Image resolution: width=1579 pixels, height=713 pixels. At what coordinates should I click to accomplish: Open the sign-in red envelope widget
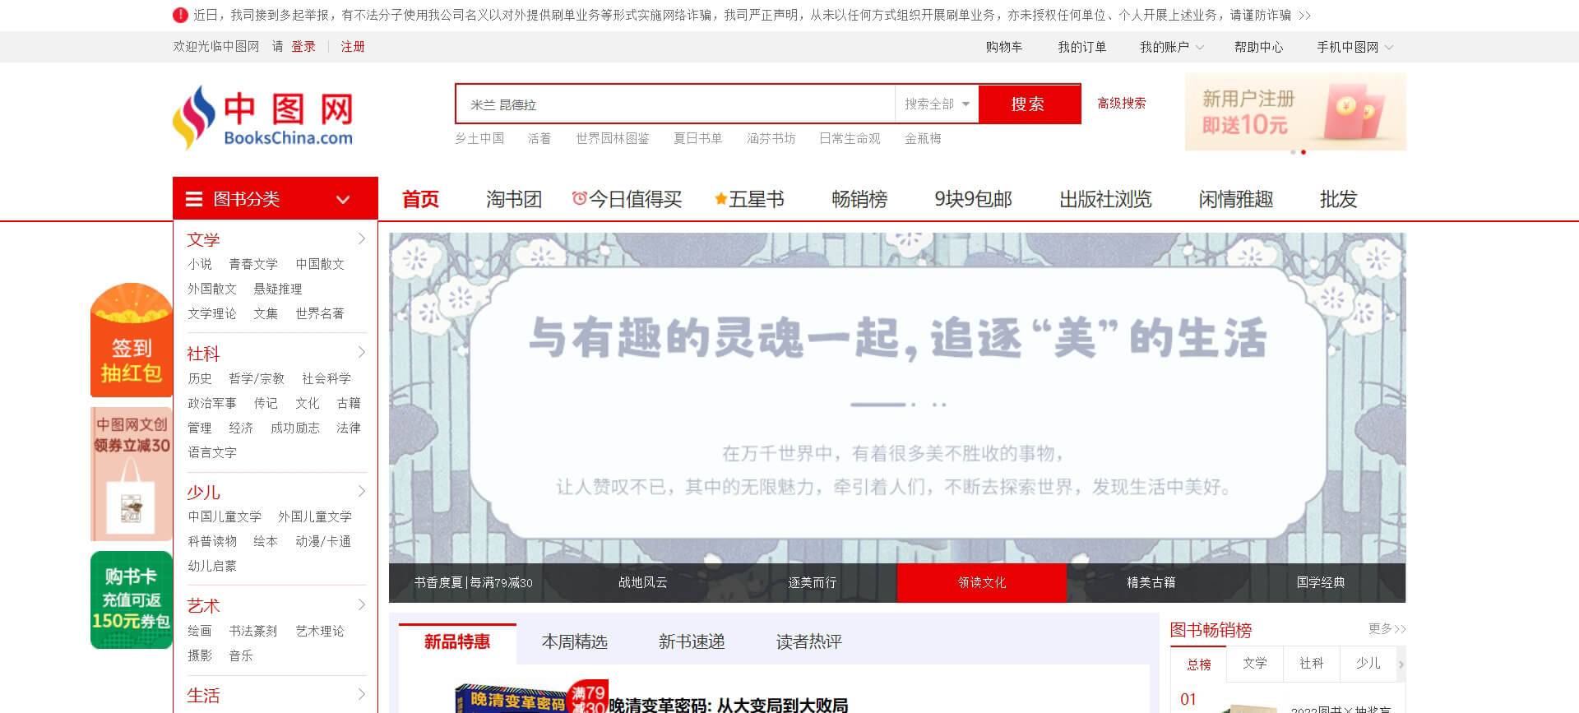[x=132, y=341]
